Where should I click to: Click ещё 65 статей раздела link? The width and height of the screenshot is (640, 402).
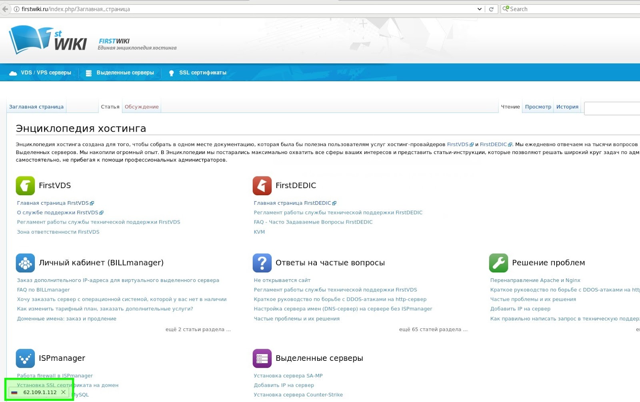pos(433,330)
